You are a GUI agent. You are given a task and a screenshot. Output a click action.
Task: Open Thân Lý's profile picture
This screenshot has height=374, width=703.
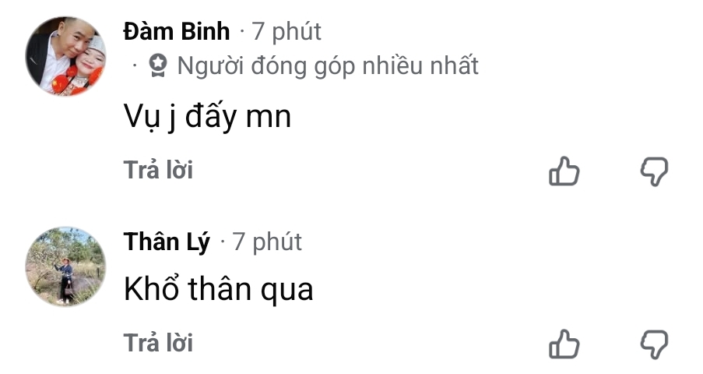[65, 266]
